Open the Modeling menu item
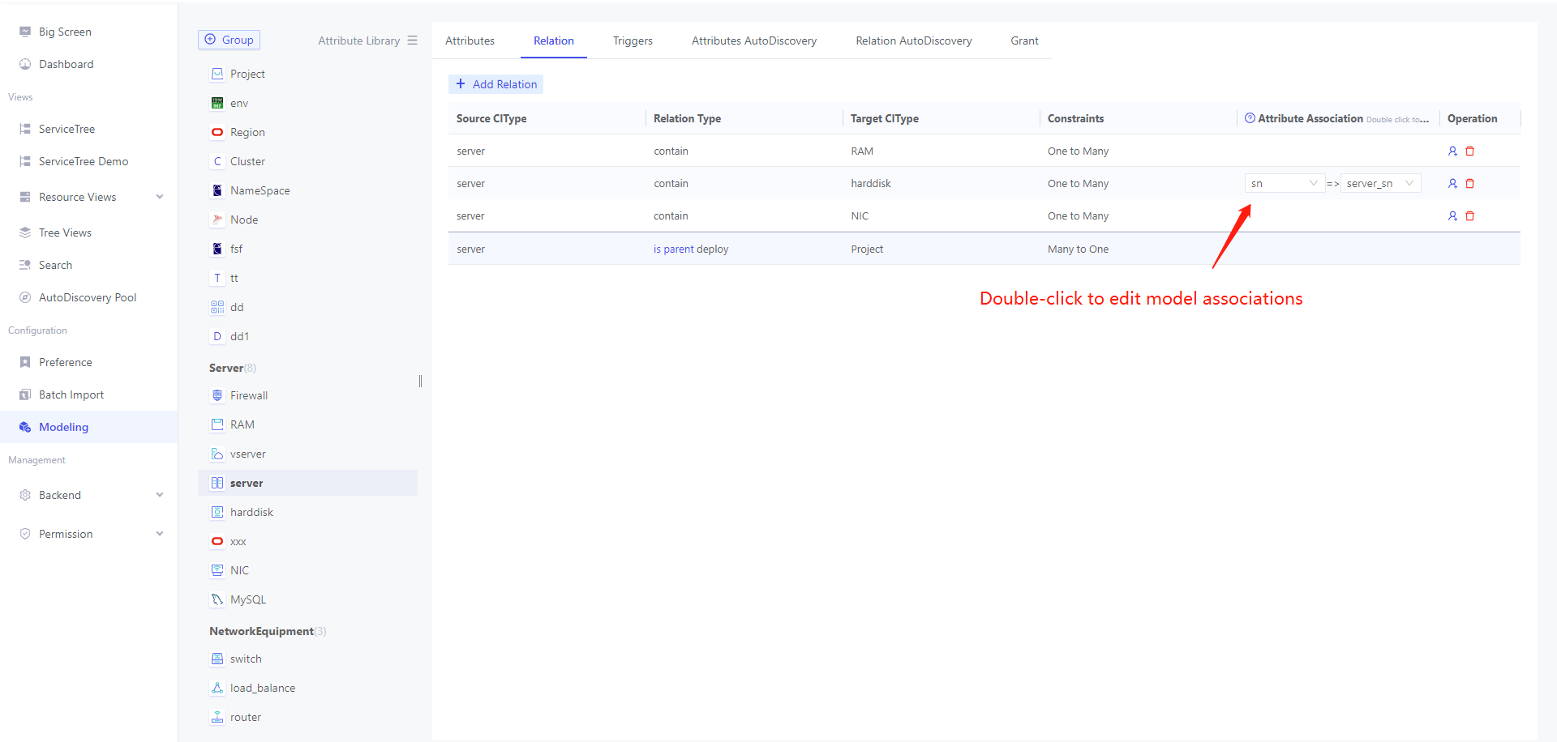The image size is (1557, 742). click(x=88, y=427)
